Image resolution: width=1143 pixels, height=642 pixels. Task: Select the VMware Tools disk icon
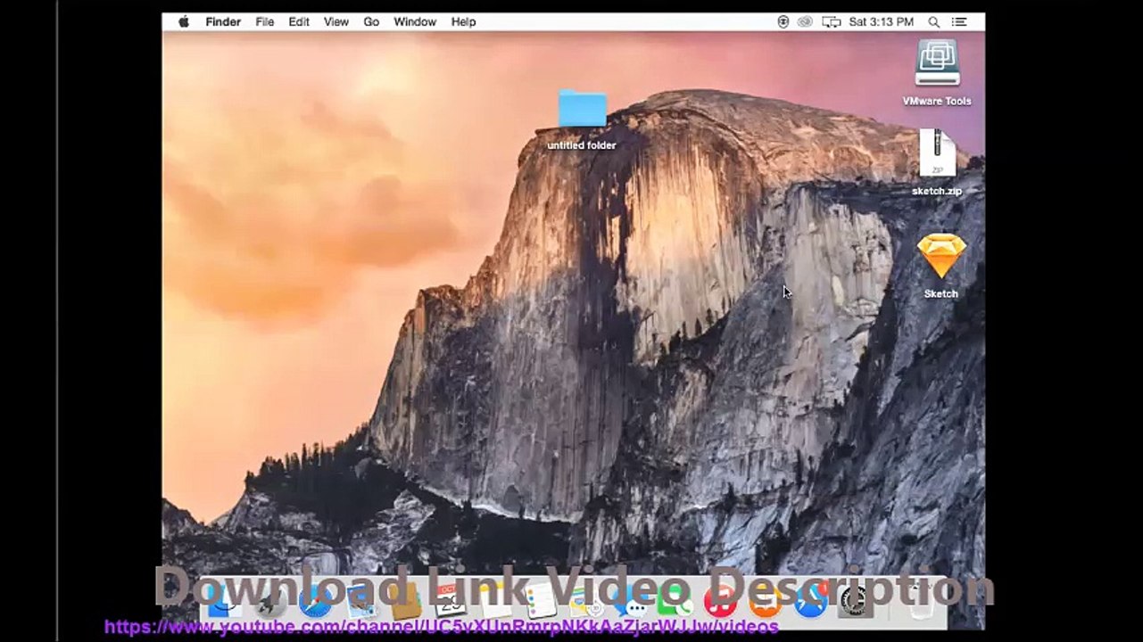click(x=937, y=62)
